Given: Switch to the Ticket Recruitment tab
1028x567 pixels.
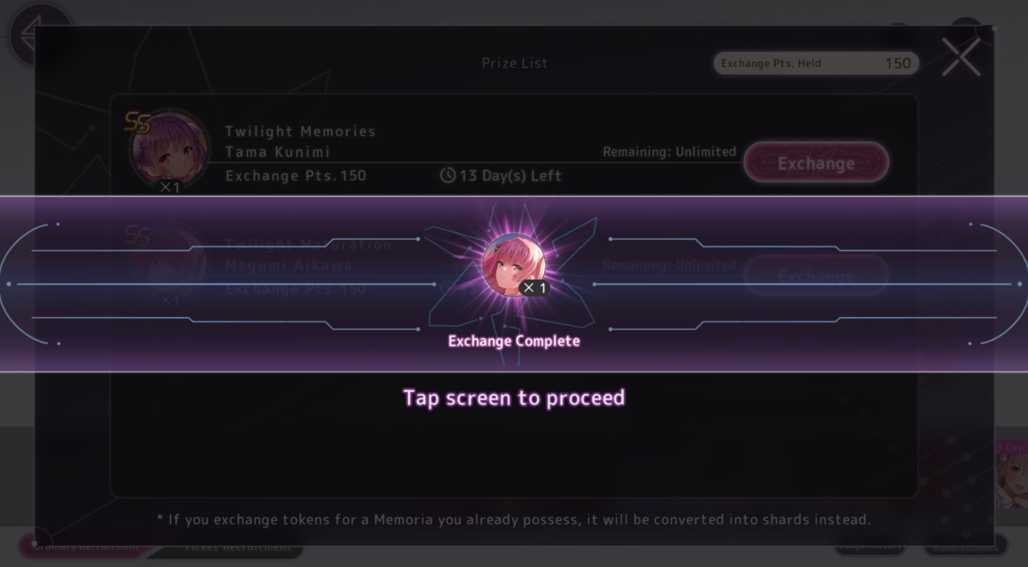Looking at the screenshot, I should (238, 547).
